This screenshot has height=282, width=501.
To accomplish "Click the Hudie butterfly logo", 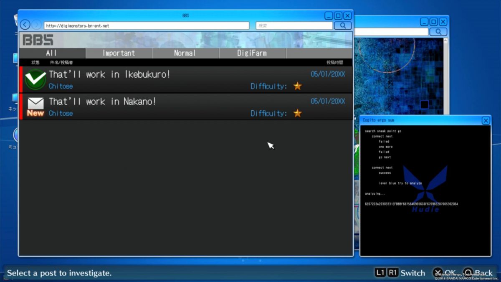I will point(425,189).
